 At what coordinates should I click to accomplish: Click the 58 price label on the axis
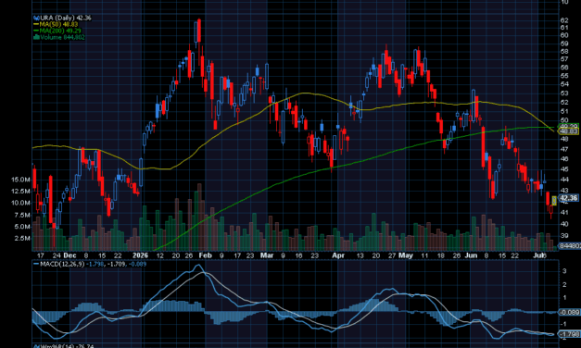tap(564, 52)
